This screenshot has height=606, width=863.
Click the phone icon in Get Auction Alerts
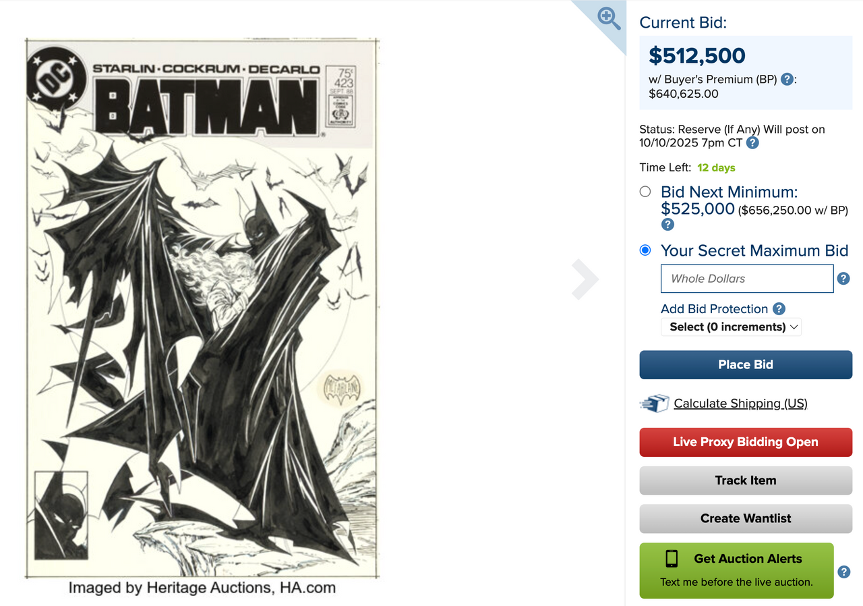click(672, 559)
